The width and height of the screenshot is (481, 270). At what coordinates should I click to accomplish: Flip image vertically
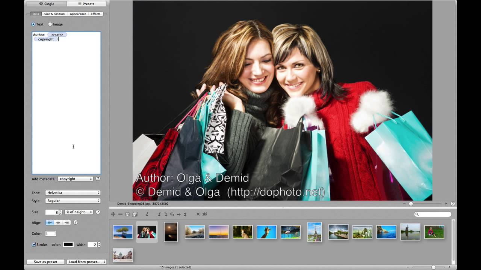[x=185, y=214]
